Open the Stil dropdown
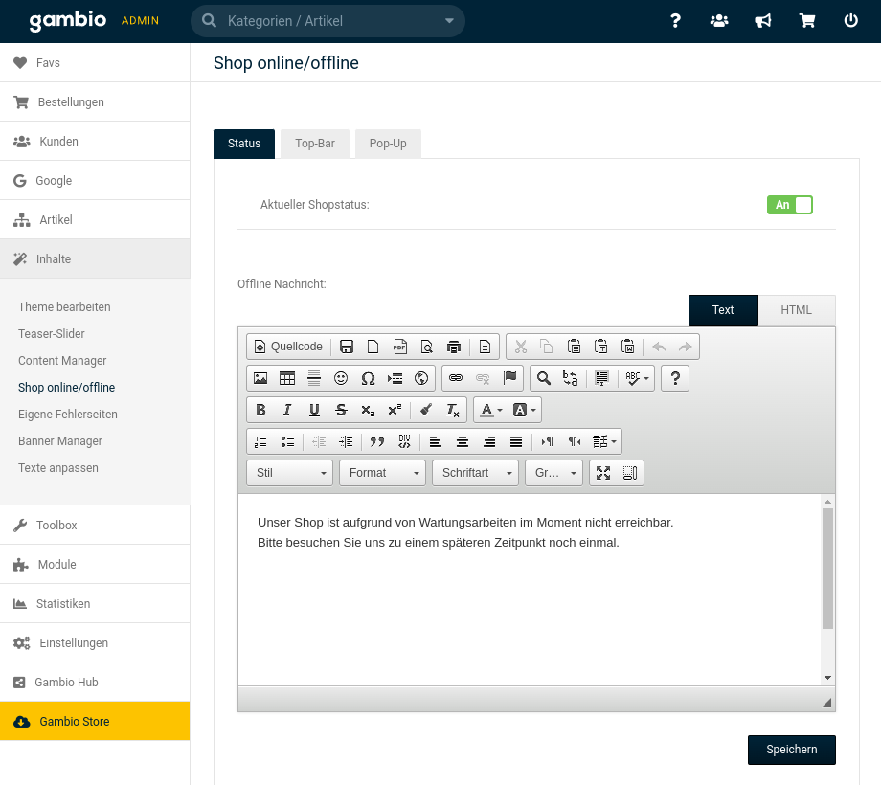Image resolution: width=881 pixels, height=785 pixels. tap(289, 473)
